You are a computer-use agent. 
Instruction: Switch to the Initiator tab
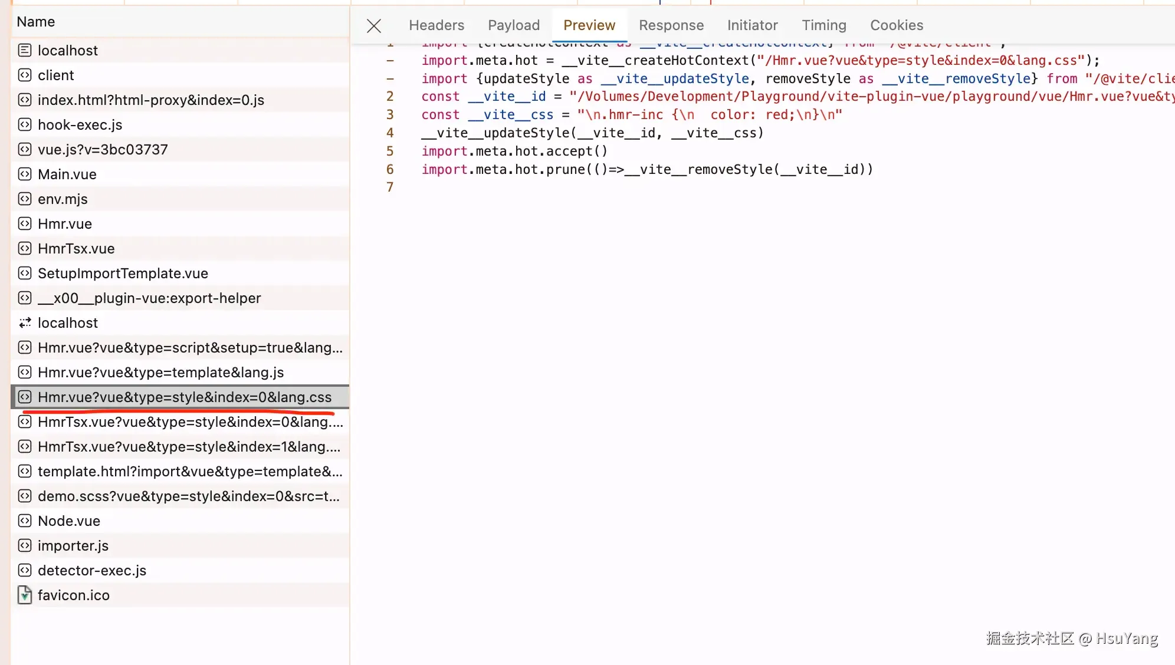pos(753,25)
